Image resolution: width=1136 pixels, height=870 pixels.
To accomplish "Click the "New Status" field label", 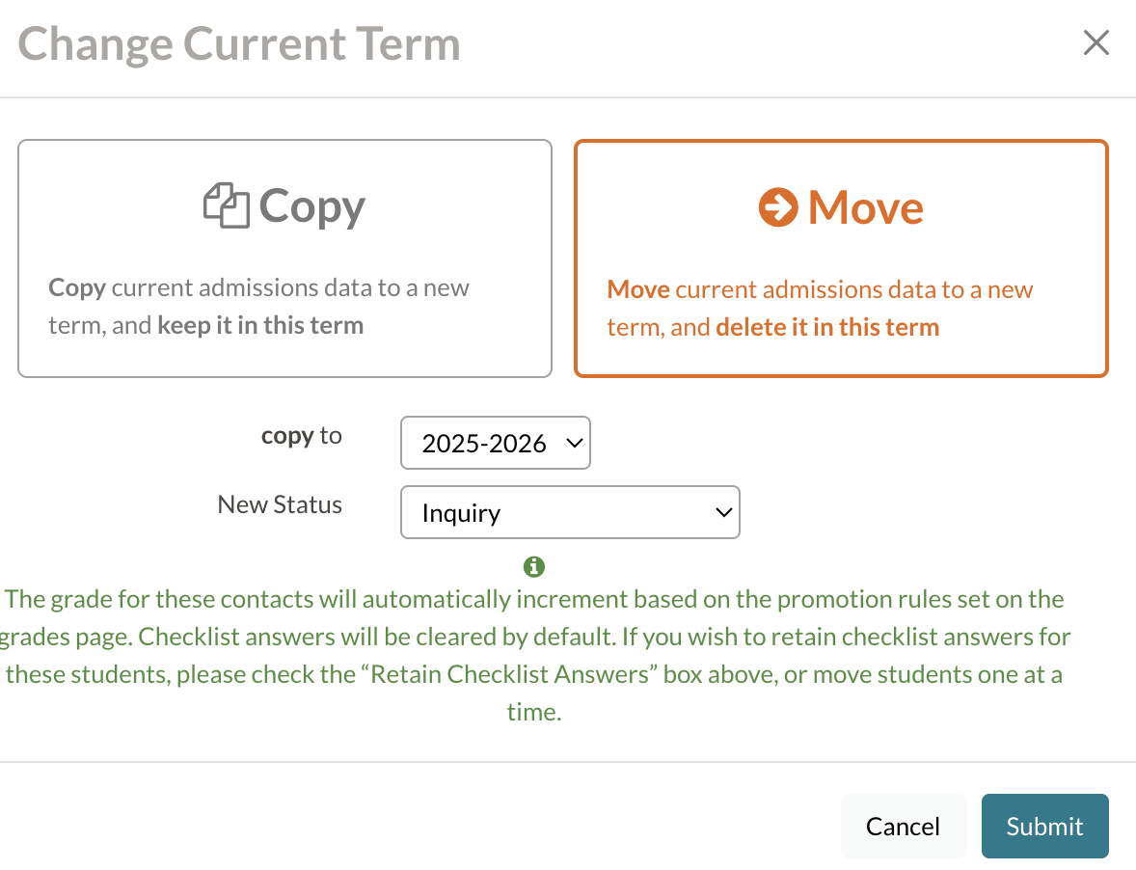I will [x=280, y=505].
